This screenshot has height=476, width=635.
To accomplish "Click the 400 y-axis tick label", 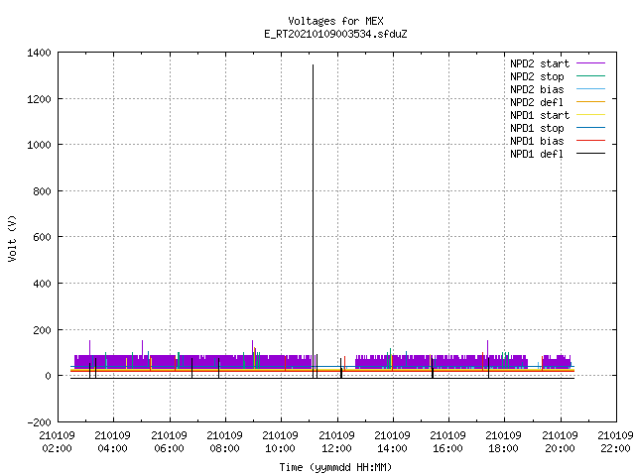I will click(42, 284).
